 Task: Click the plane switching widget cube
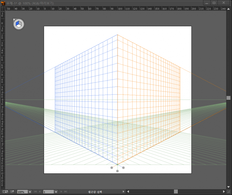[19, 24]
